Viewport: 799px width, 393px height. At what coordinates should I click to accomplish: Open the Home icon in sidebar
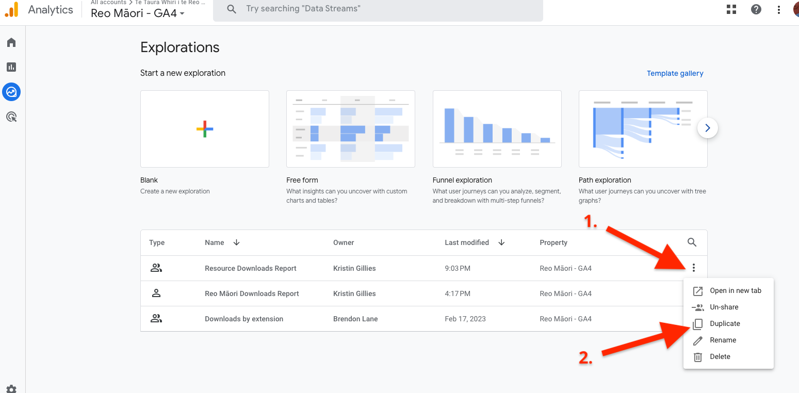point(11,42)
